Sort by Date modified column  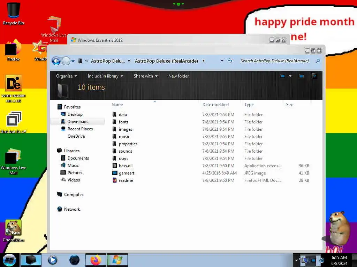click(215, 104)
